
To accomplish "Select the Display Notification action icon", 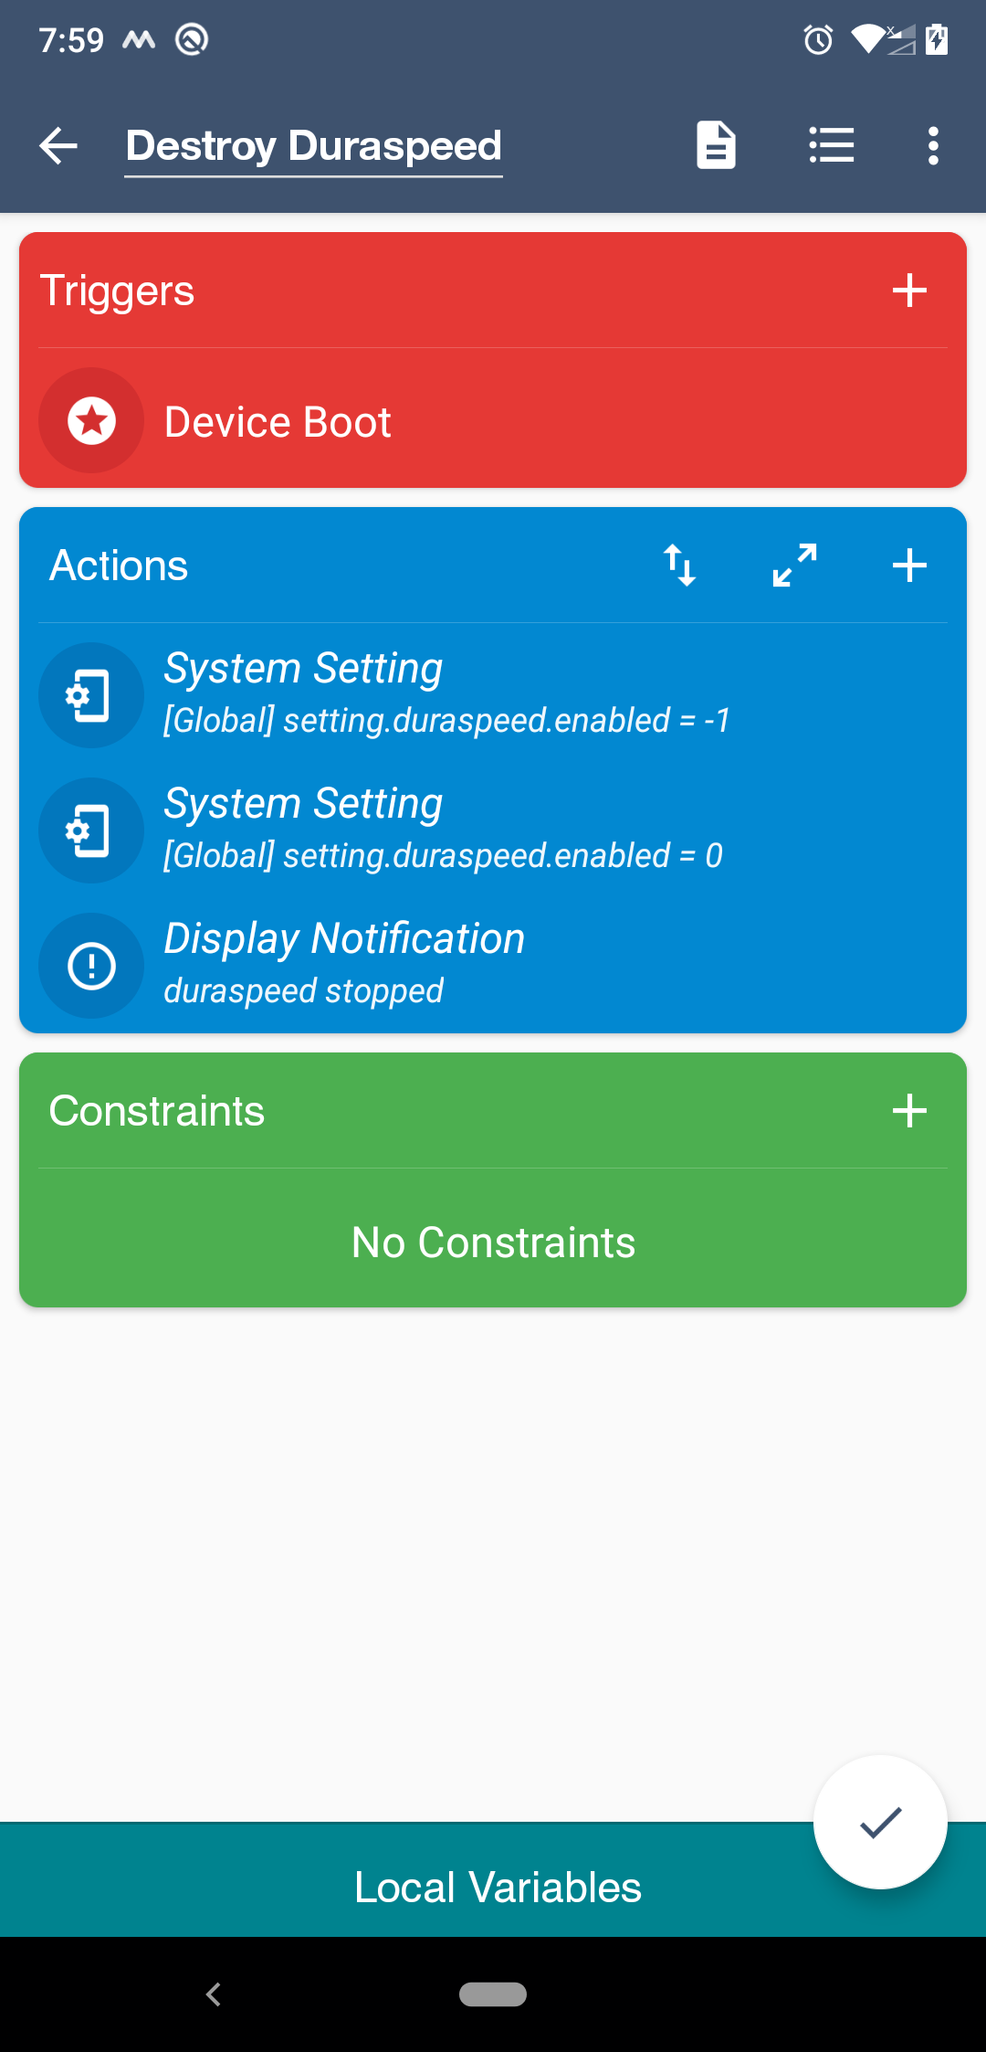I will (91, 965).
